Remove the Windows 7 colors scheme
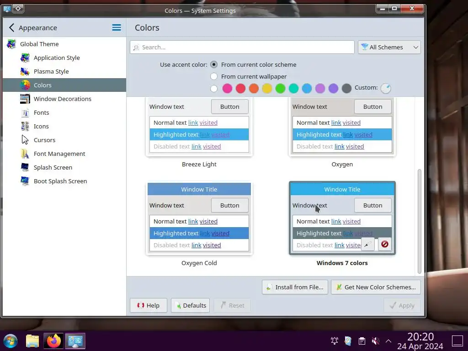This screenshot has height=351, width=468. click(385, 245)
